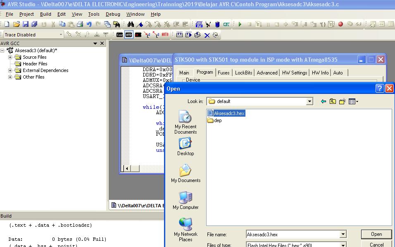Click the Create New Folder icon
The width and height of the screenshot is (395, 247).
click(342, 101)
